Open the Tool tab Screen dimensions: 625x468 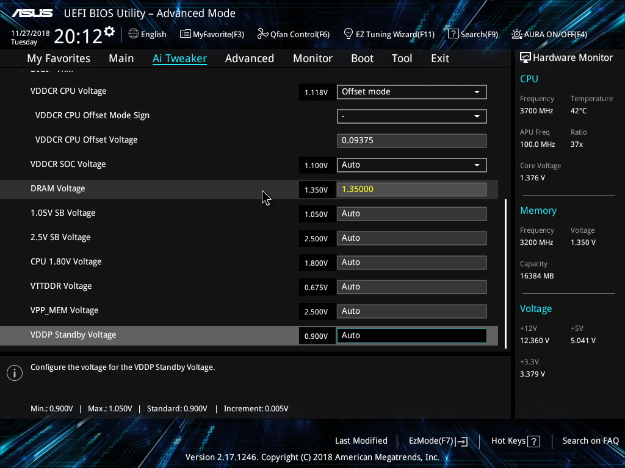tap(402, 58)
